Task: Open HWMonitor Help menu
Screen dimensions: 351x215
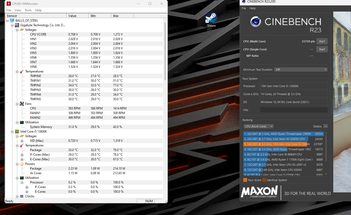Action: point(38,10)
